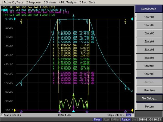Image resolution: width=163 pixels, height=122 pixels.
Task: Recall saved State01
Action: [149, 17]
